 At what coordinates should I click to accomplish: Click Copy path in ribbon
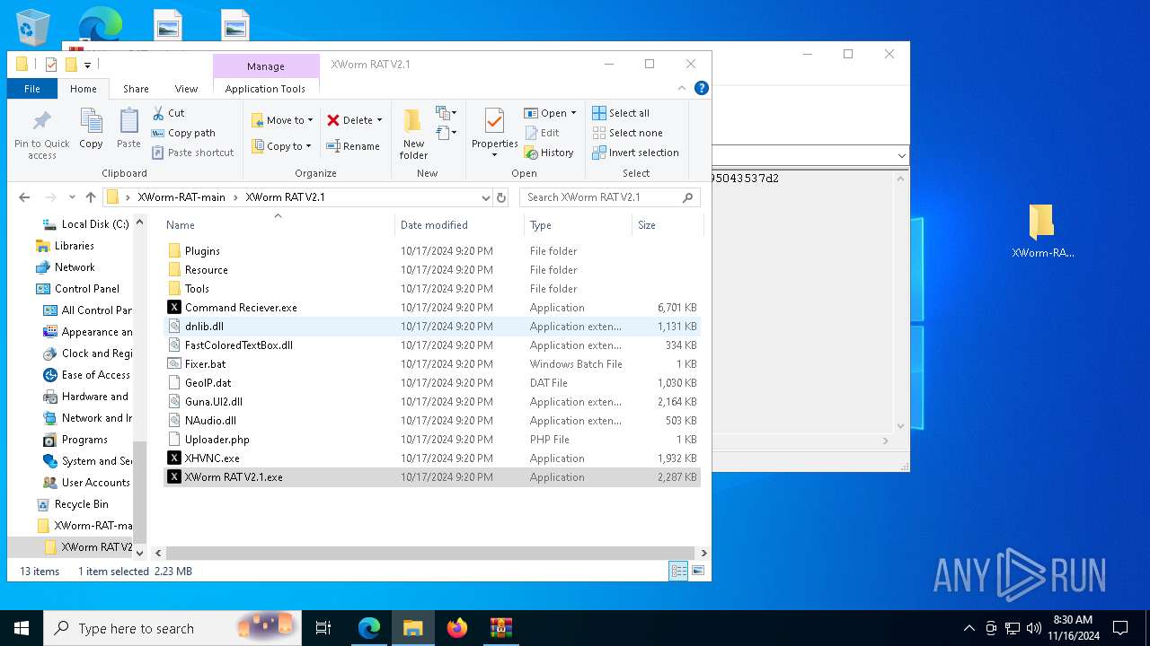pyautogui.click(x=183, y=133)
